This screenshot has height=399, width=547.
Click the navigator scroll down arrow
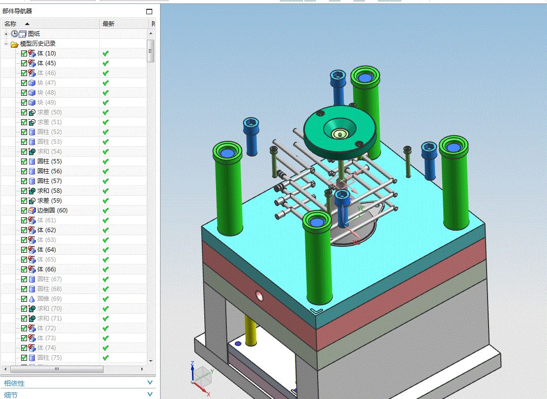point(151,361)
